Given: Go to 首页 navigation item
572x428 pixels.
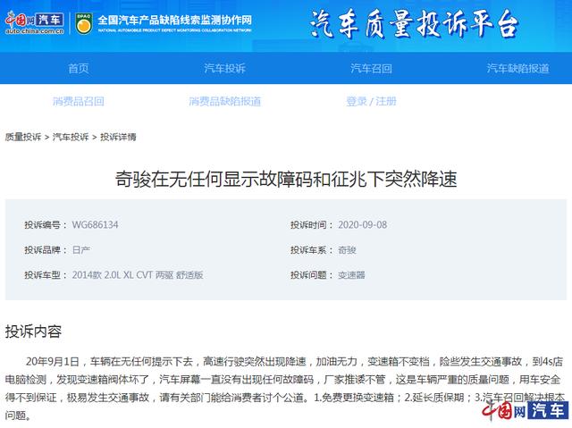Looking at the screenshot, I should point(79,68).
